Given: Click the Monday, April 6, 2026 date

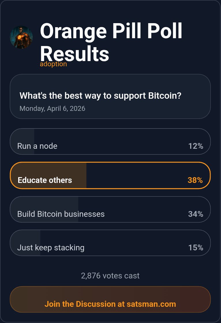Looking at the screenshot, I should pos(52,109).
